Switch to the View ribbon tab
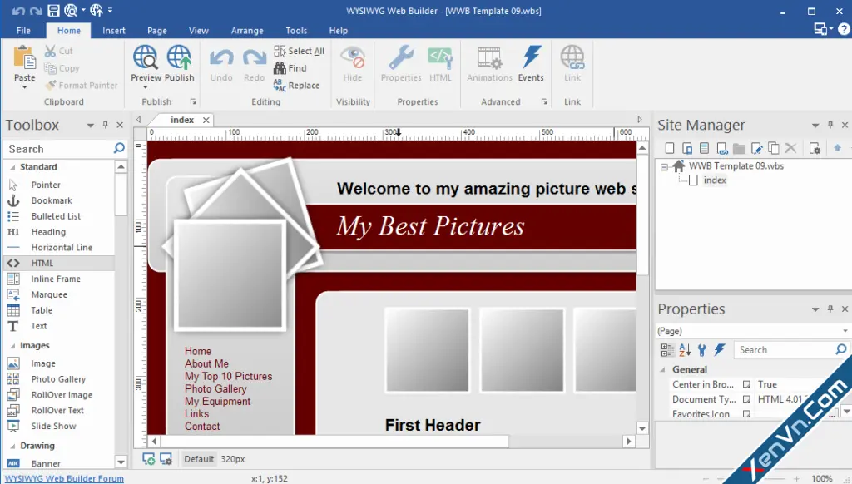The height and width of the screenshot is (484, 852). [198, 31]
